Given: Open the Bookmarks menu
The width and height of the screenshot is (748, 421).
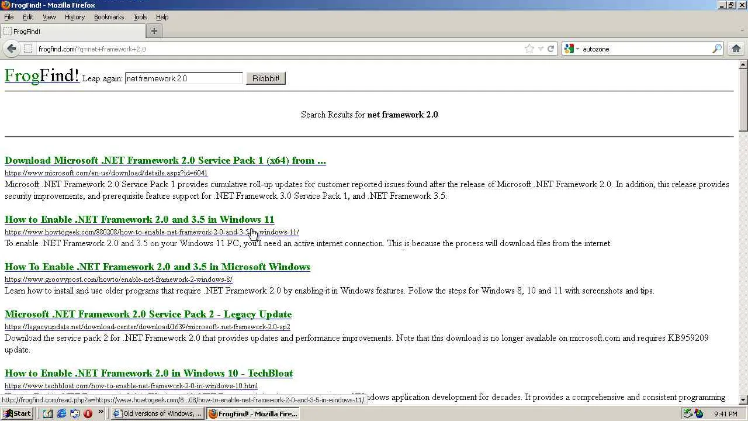Looking at the screenshot, I should (x=109, y=17).
